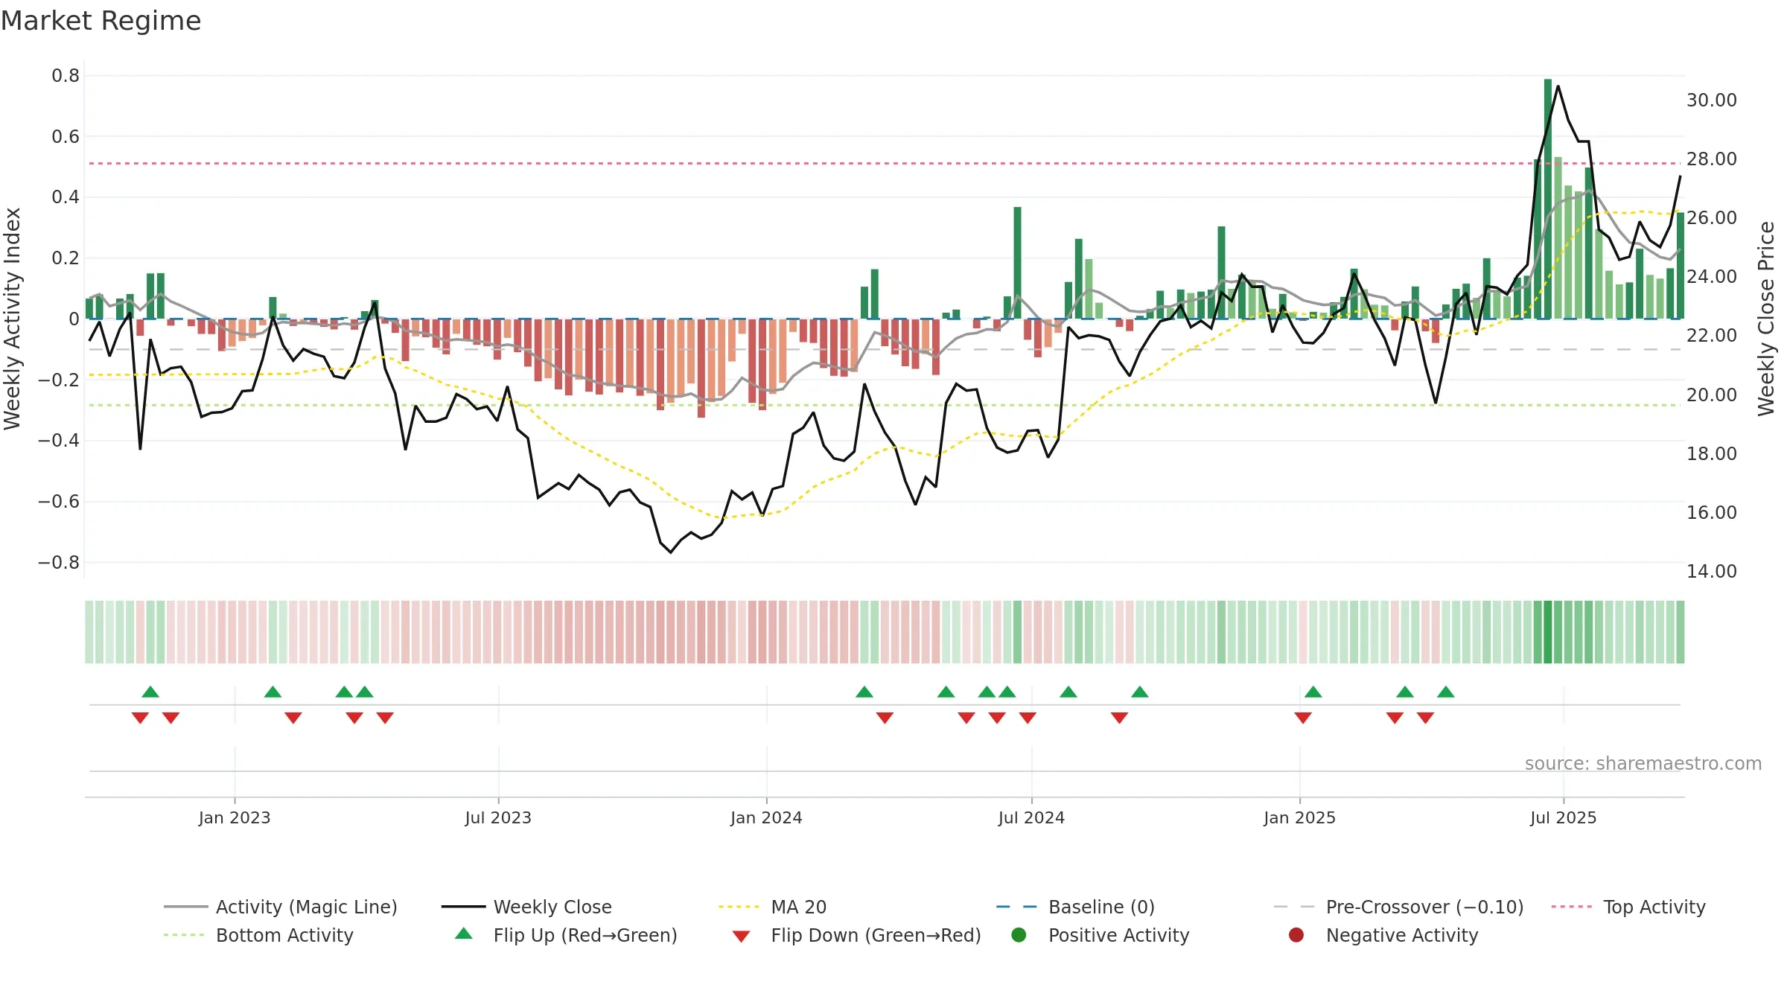Toggle the Bottom Activity legend entry
The height and width of the screenshot is (1005, 1787).
point(258,935)
